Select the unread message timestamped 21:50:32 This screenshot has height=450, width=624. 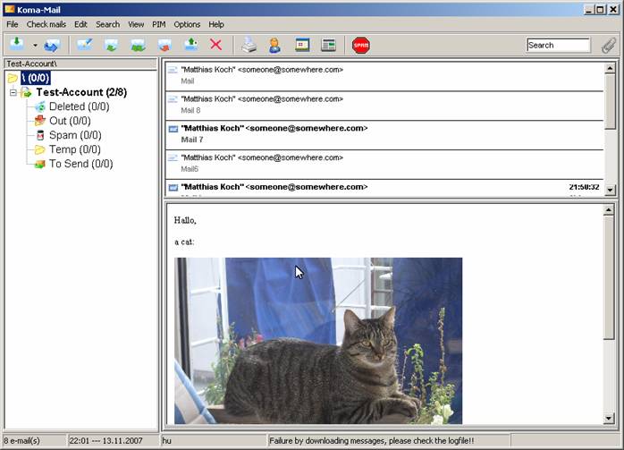tap(384, 188)
